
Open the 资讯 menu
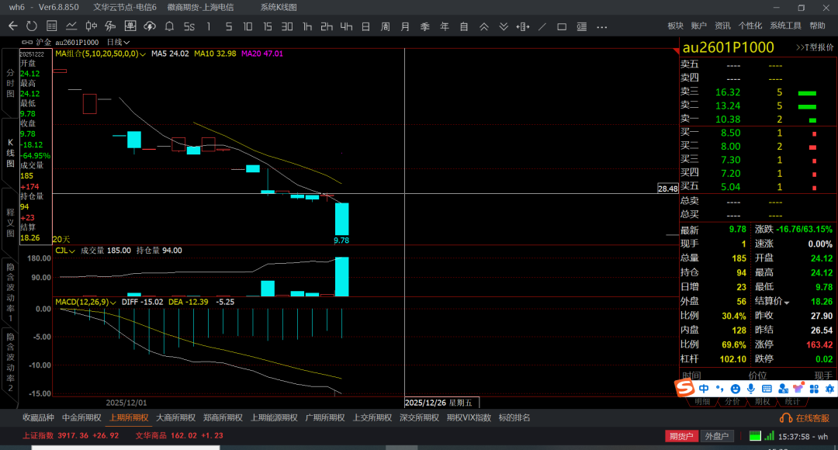722,26
